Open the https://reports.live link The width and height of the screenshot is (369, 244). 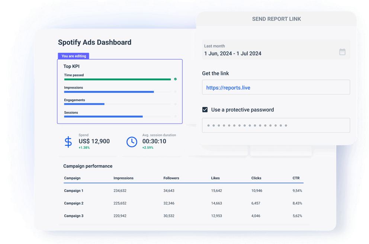pyautogui.click(x=228, y=87)
